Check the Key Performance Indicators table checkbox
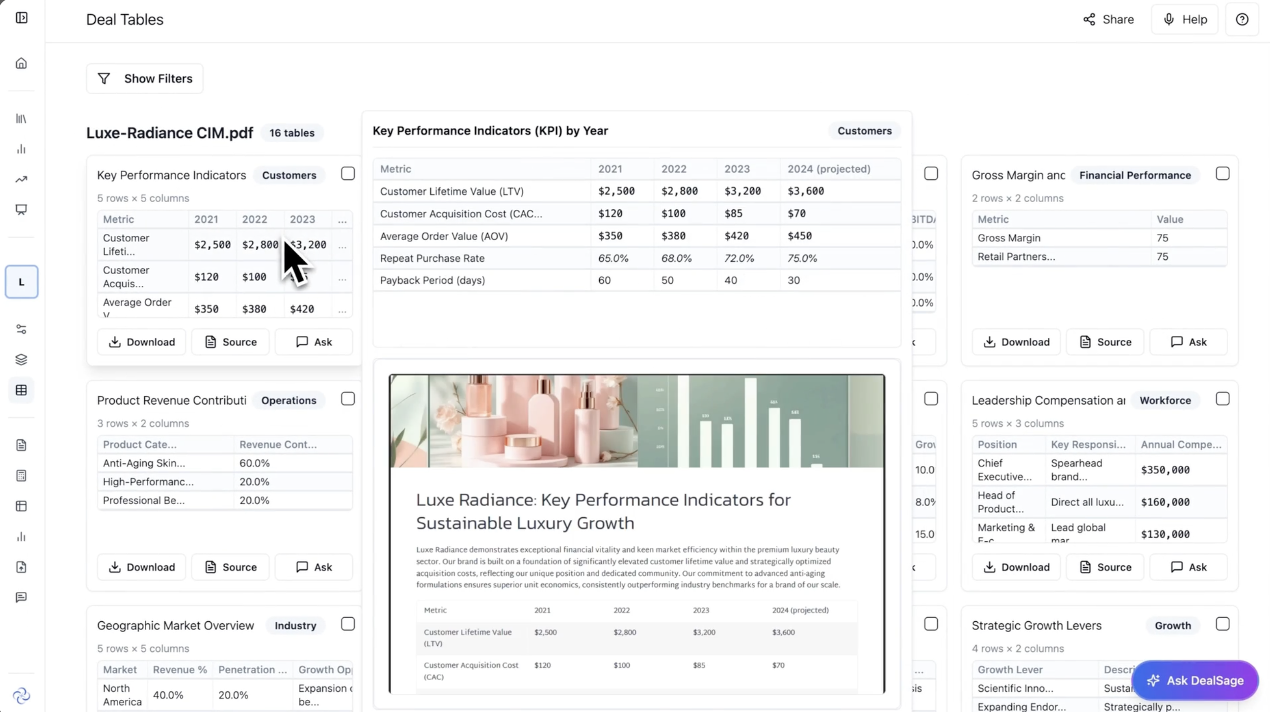This screenshot has width=1270, height=712. pos(347,174)
